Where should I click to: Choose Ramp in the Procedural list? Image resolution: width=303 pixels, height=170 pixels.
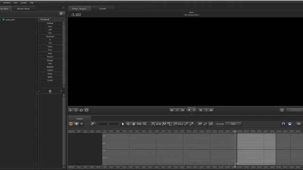coord(50,74)
